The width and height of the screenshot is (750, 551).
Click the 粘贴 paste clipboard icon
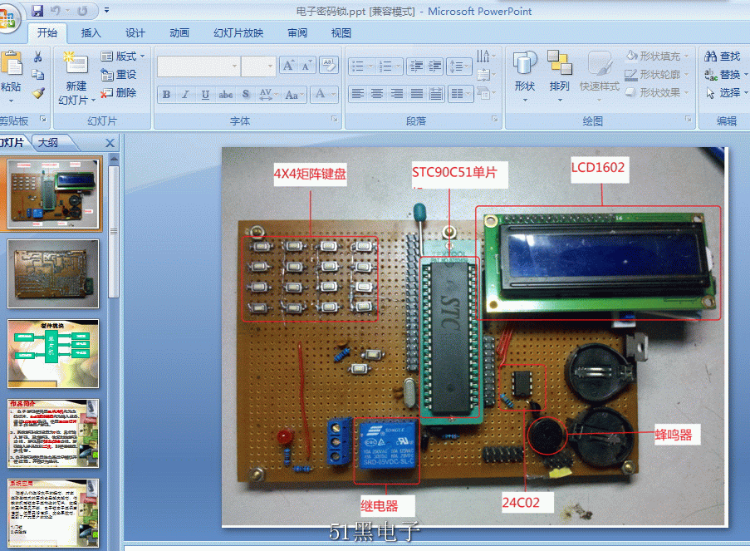coord(12,63)
